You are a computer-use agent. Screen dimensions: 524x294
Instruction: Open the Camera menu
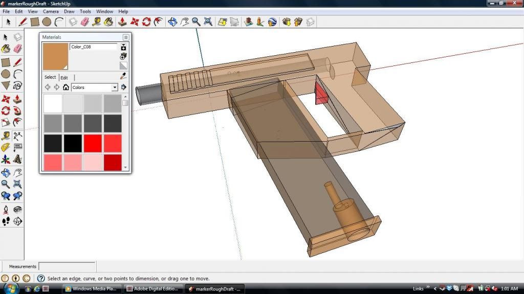tap(51, 11)
